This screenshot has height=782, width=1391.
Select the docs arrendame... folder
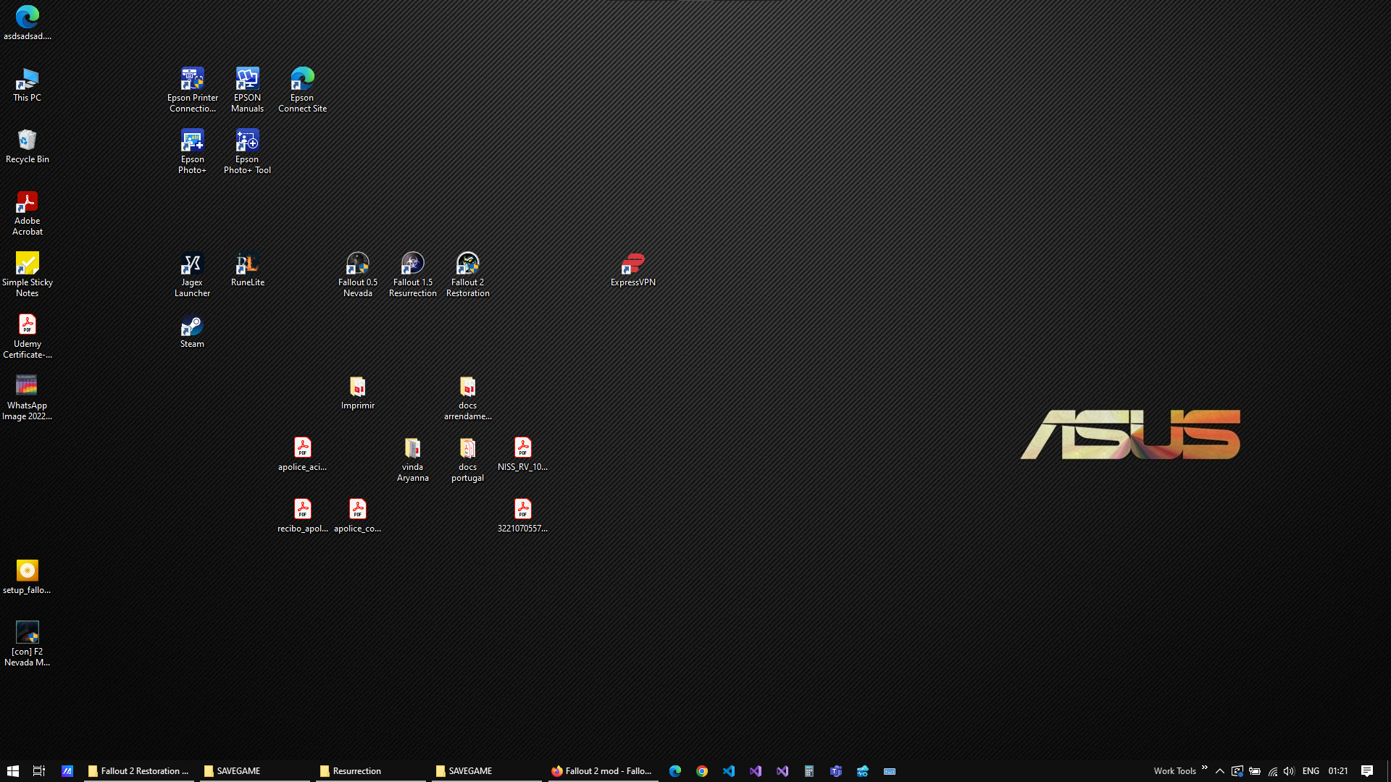pos(467,398)
